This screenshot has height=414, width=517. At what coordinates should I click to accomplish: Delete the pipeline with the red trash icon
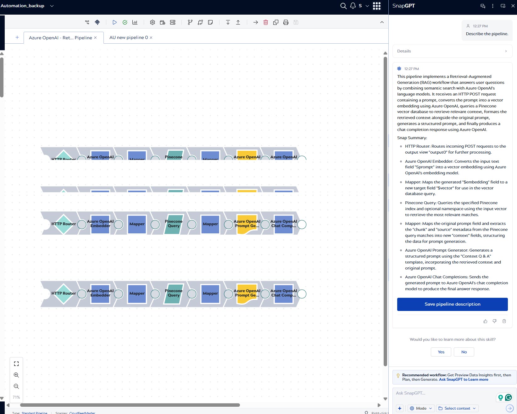click(266, 22)
